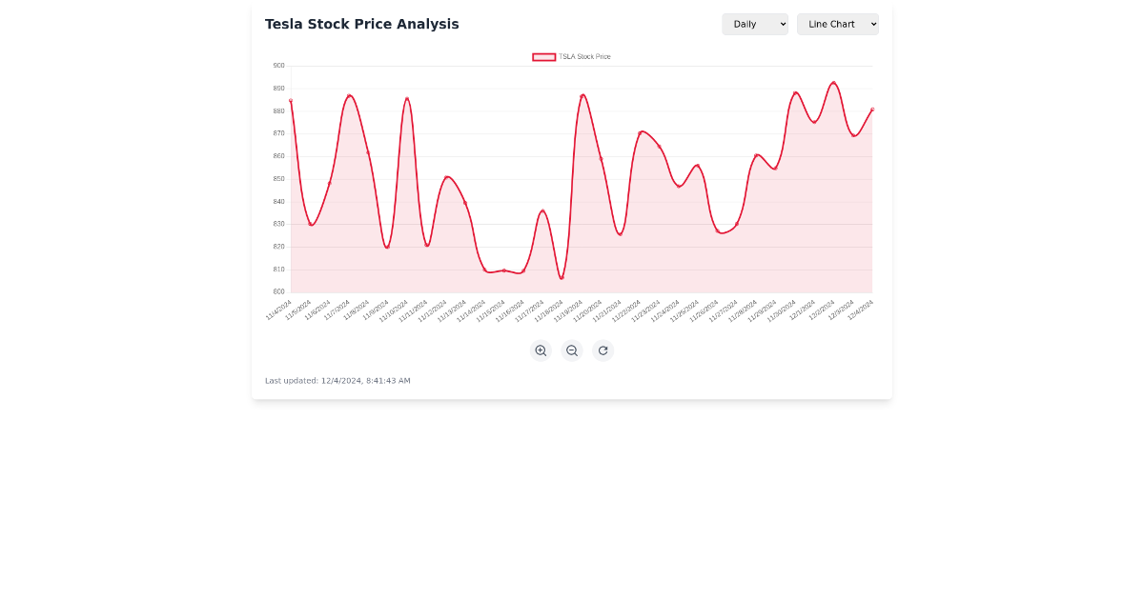Click the 800 label on the y-axis

278,290
